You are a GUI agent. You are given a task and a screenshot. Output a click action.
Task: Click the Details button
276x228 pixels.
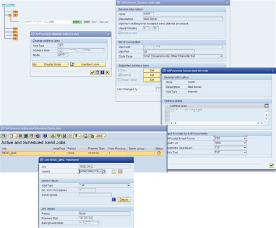point(124,199)
